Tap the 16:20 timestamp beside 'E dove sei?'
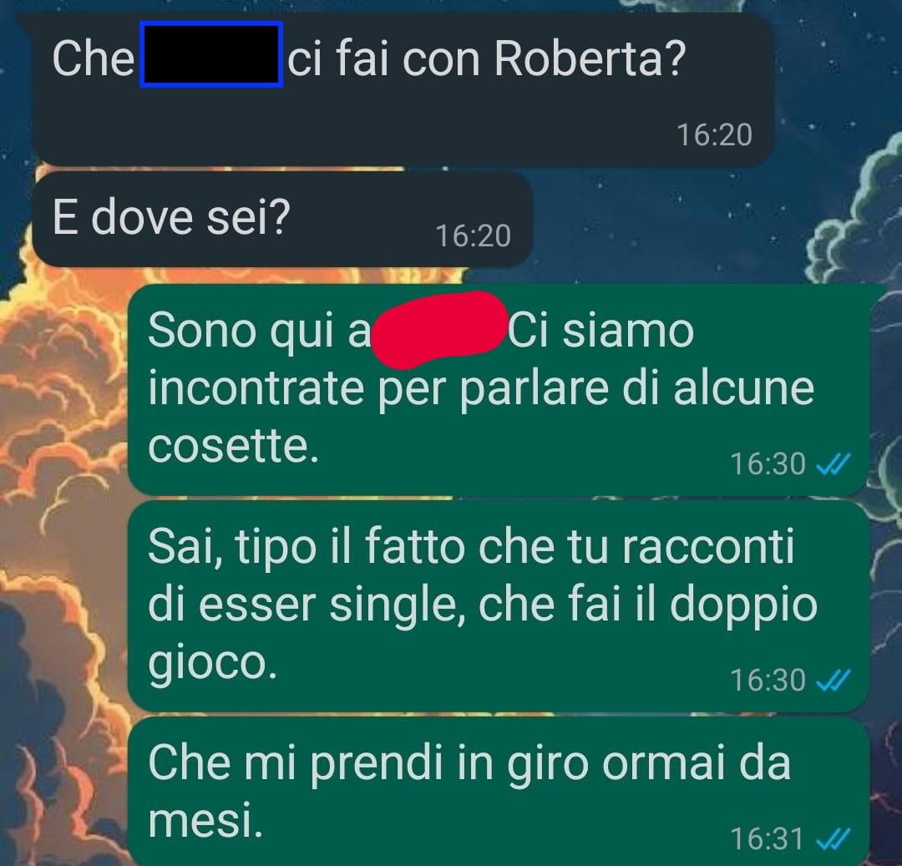This screenshot has width=902, height=866. (x=473, y=235)
